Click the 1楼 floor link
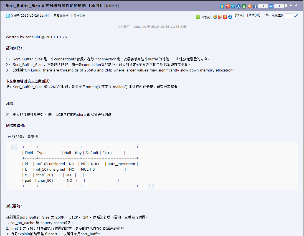The width and height of the screenshot is (304, 236). (x=266, y=15)
